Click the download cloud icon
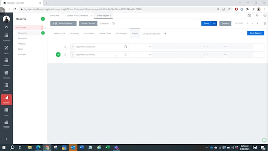268x151 pixels. (113, 23)
